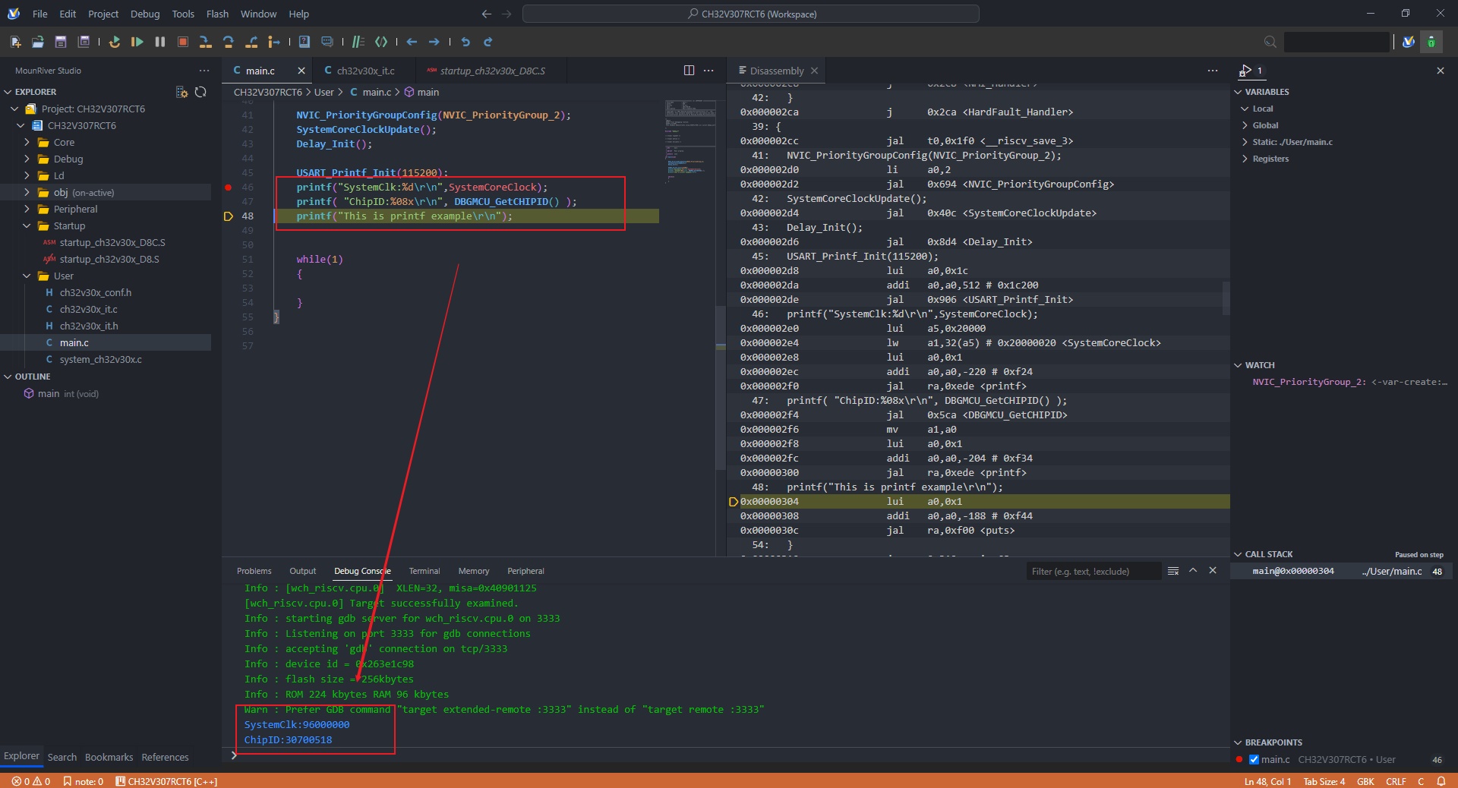Step into the function call

[206, 42]
